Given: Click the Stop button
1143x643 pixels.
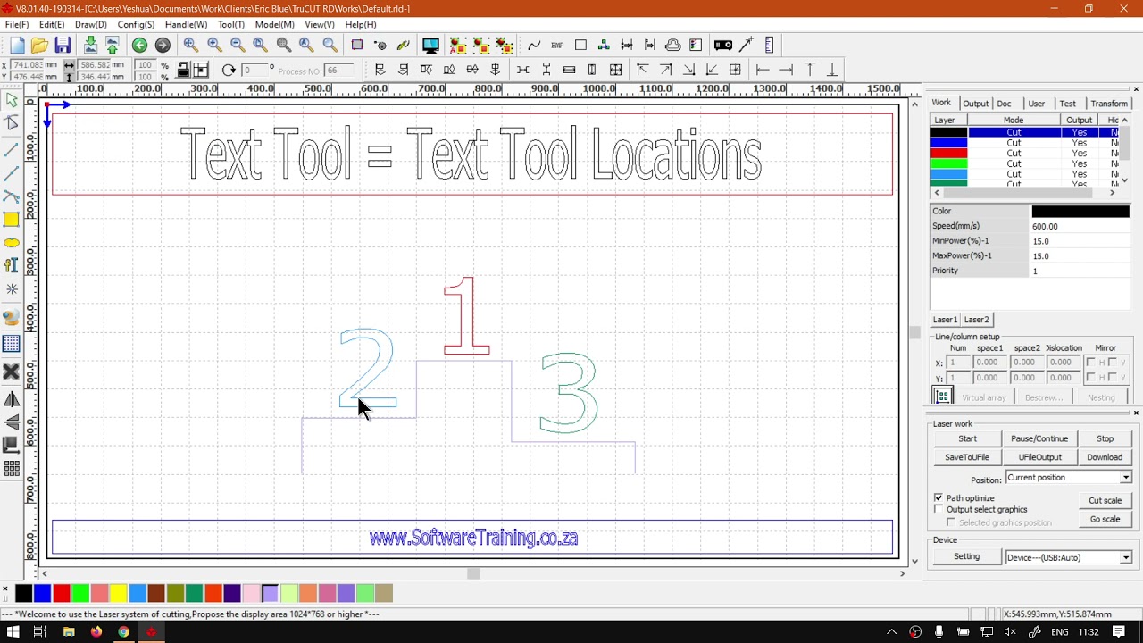Looking at the screenshot, I should point(1105,438).
